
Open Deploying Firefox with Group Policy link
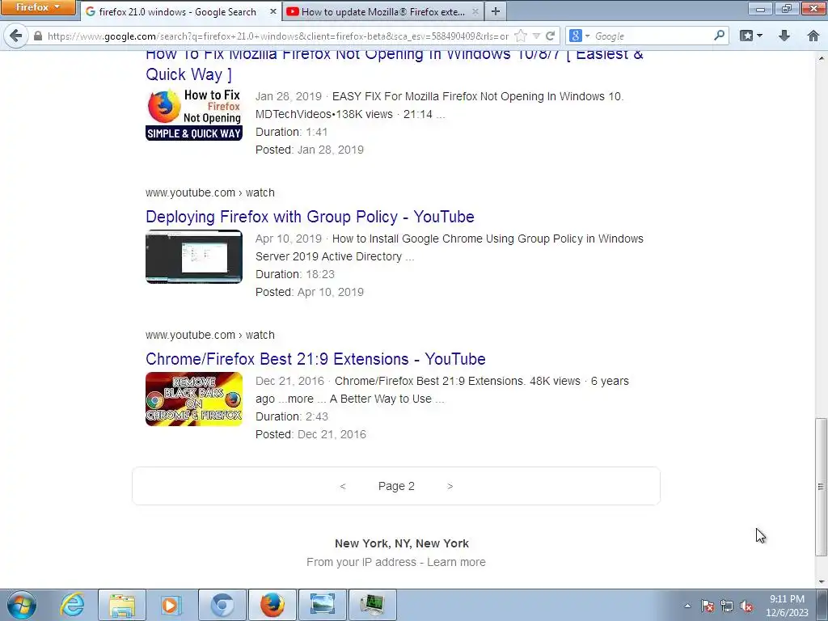click(x=310, y=217)
